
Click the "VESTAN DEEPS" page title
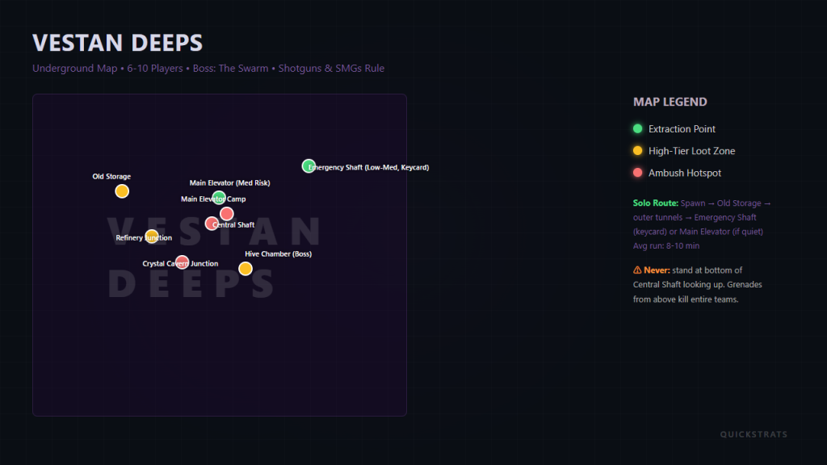coord(118,43)
